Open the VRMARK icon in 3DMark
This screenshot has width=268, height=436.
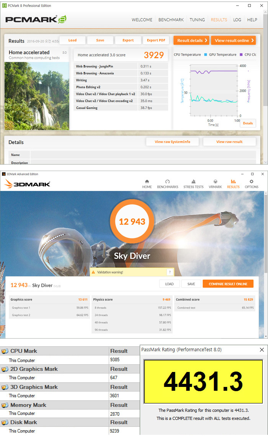tap(215, 181)
